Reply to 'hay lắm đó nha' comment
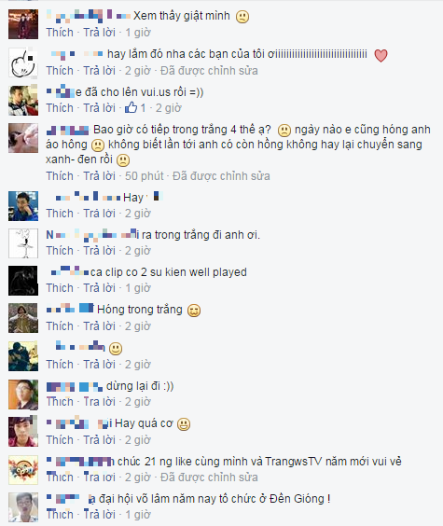The image size is (443, 526). coord(99,71)
